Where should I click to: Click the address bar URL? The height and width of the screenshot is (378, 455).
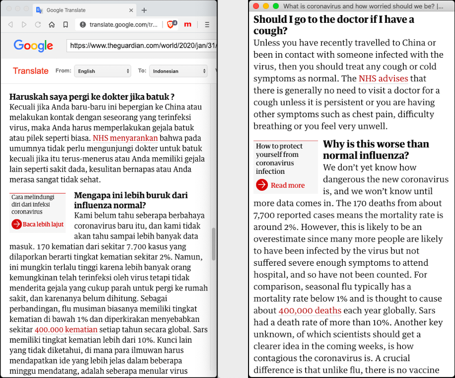tap(123, 25)
